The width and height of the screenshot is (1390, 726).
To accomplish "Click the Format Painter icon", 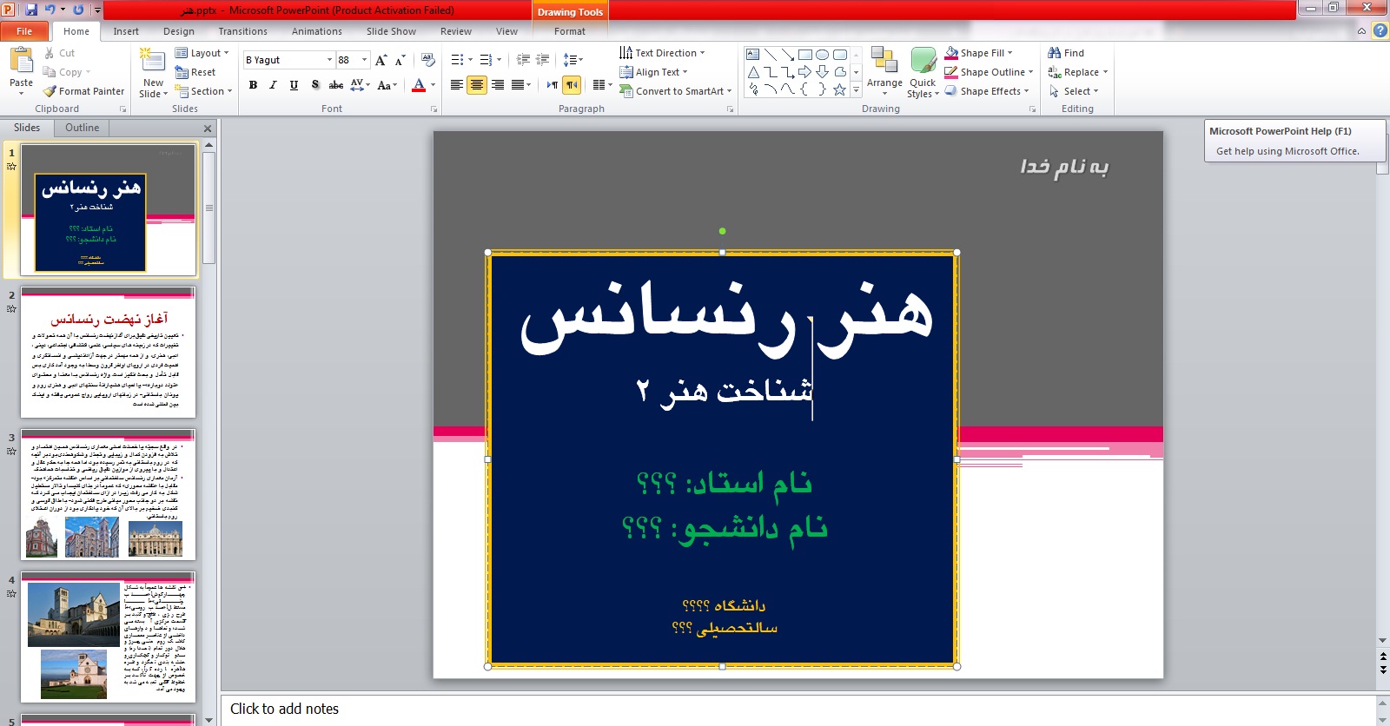I will [x=50, y=91].
